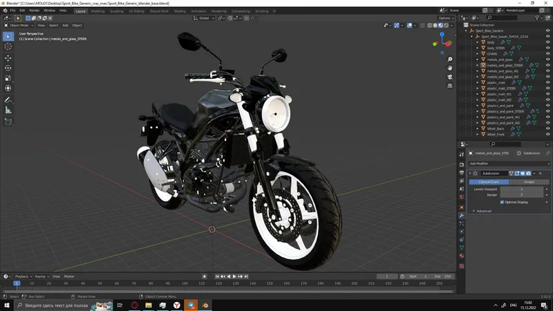Click the outliner search field
The width and height of the screenshot is (553, 311).
(x=503, y=18)
